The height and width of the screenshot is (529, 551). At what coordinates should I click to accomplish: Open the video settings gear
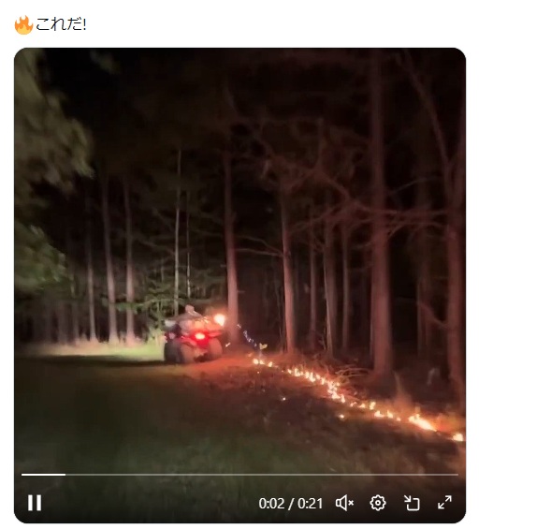[x=378, y=503]
